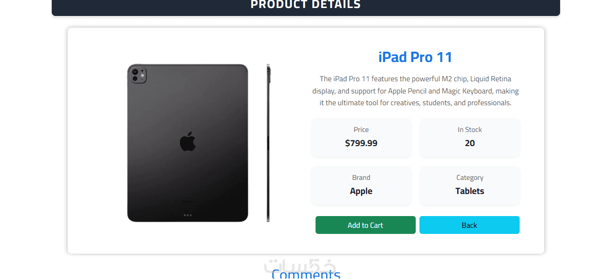
Task: Click the three-dot connector on the iPad back
Action: click(x=188, y=215)
